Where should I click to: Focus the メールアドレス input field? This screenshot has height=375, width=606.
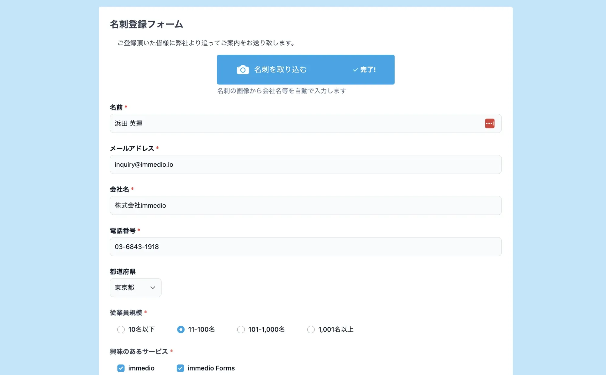pyautogui.click(x=305, y=165)
